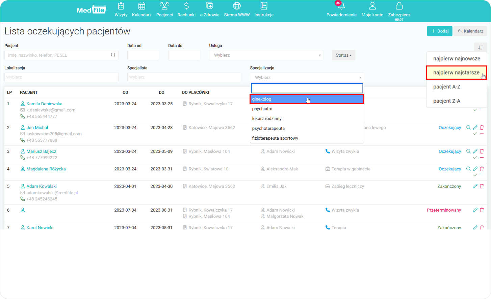The image size is (491, 299).
Task: Sort by najpierw najstarsze
Action: tap(457, 73)
